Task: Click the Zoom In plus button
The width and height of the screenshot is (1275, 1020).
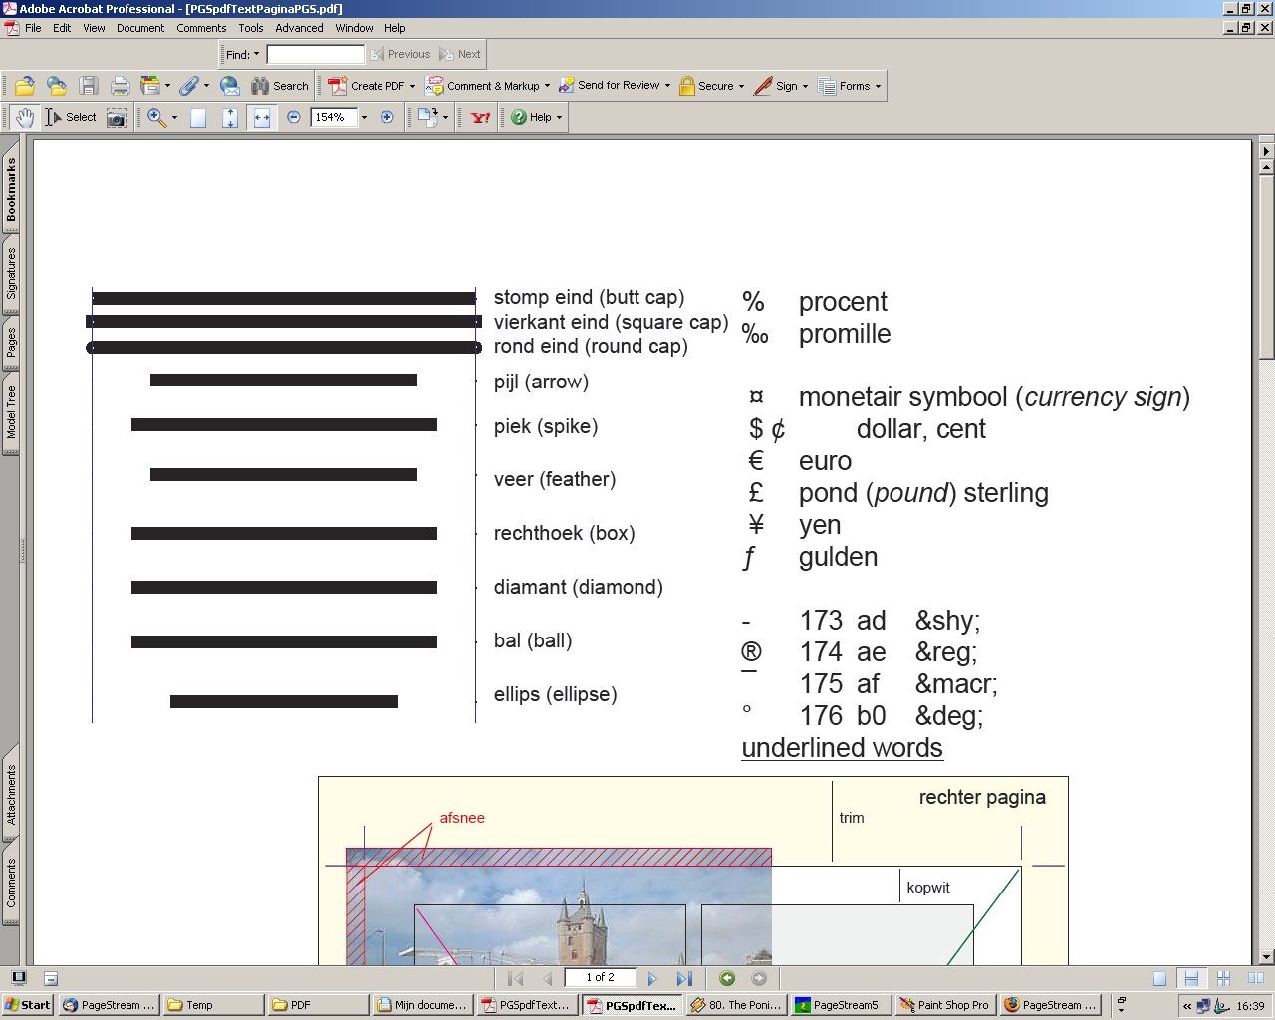Action: coord(387,118)
